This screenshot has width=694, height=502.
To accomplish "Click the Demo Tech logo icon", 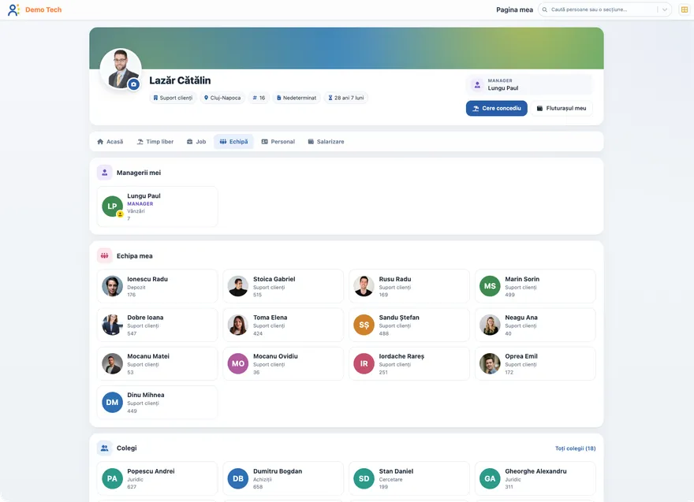I will 13,9.
